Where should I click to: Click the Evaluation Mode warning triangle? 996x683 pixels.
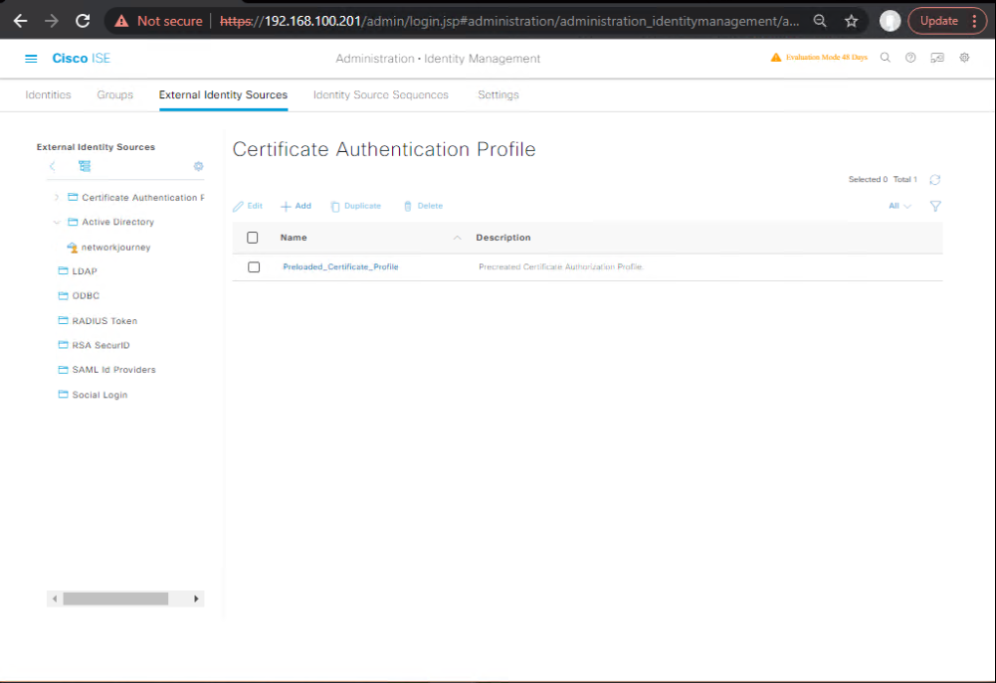[x=775, y=58]
